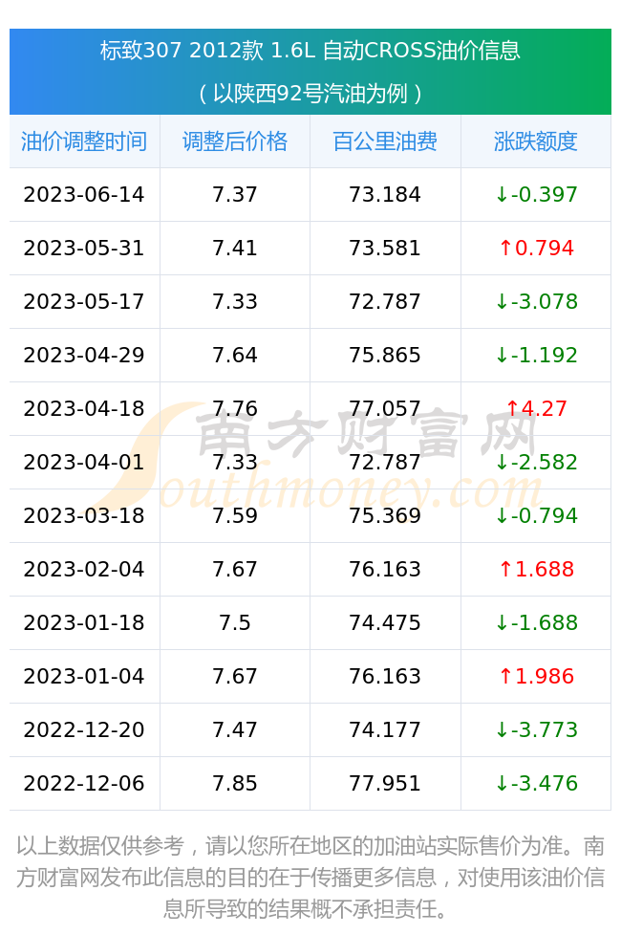Select the date cell 2023-04-18
Image resolution: width=621 pixels, height=934 pixels.
click(84, 409)
